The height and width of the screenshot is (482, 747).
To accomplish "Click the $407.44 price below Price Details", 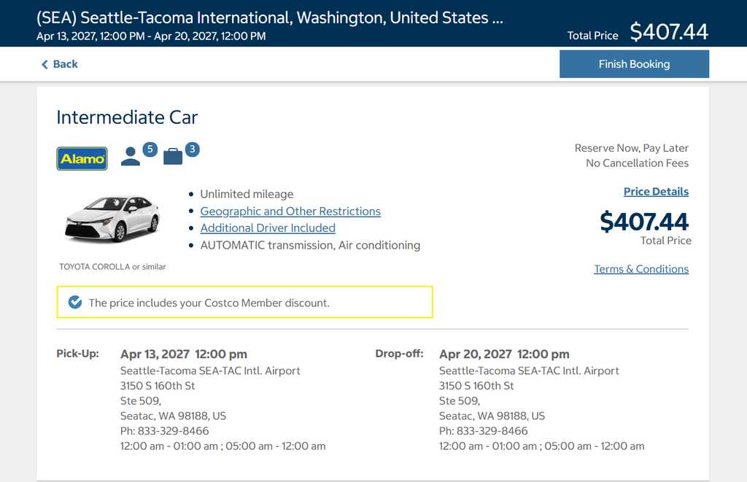I will (x=644, y=222).
